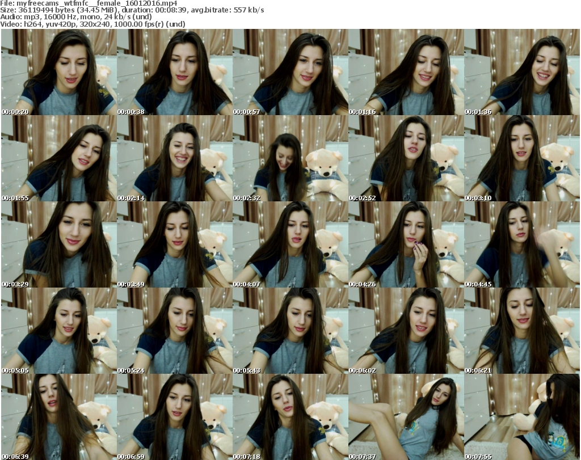The image size is (581, 460).
Task: Select the thumbnail stamped 00:00:38
Action: (175, 72)
